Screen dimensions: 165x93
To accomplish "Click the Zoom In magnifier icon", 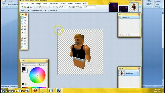I will (70, 7).
